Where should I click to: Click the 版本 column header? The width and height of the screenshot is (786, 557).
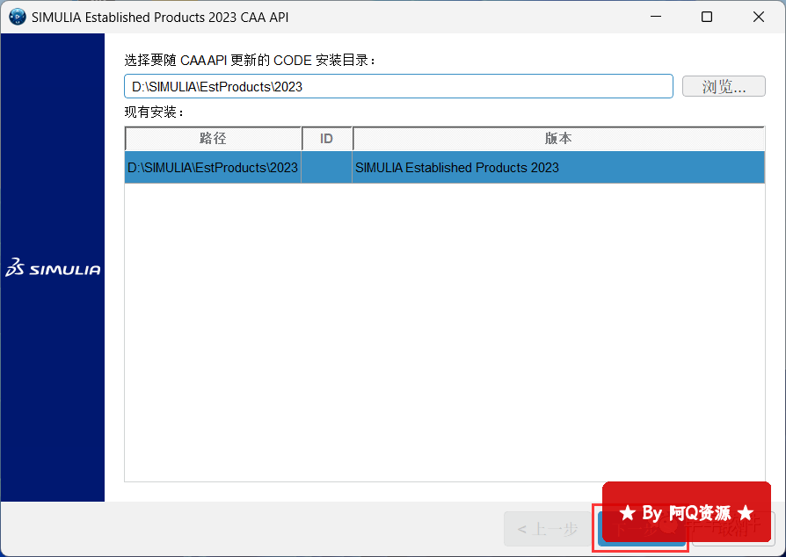(x=558, y=139)
